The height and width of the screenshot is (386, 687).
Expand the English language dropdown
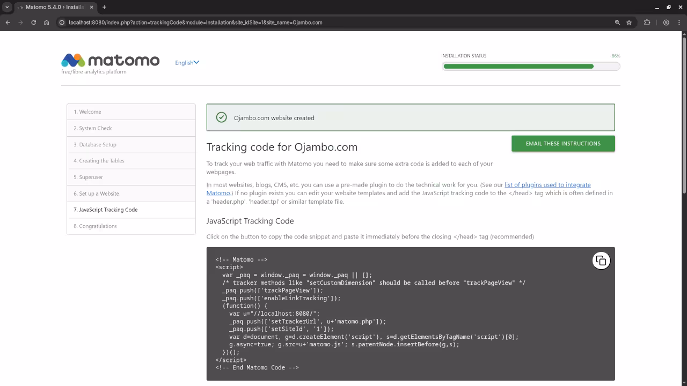coord(187,63)
